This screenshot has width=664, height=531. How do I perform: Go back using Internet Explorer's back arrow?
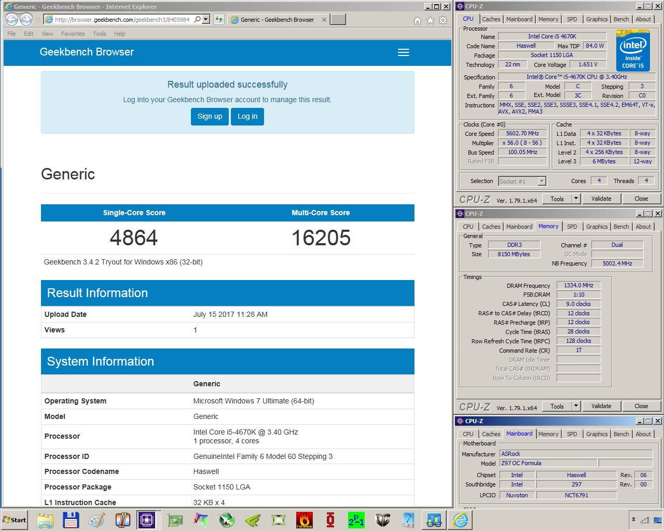pos(11,20)
